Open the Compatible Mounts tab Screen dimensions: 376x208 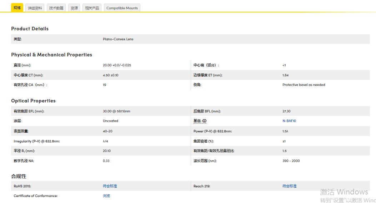[x=122, y=8]
